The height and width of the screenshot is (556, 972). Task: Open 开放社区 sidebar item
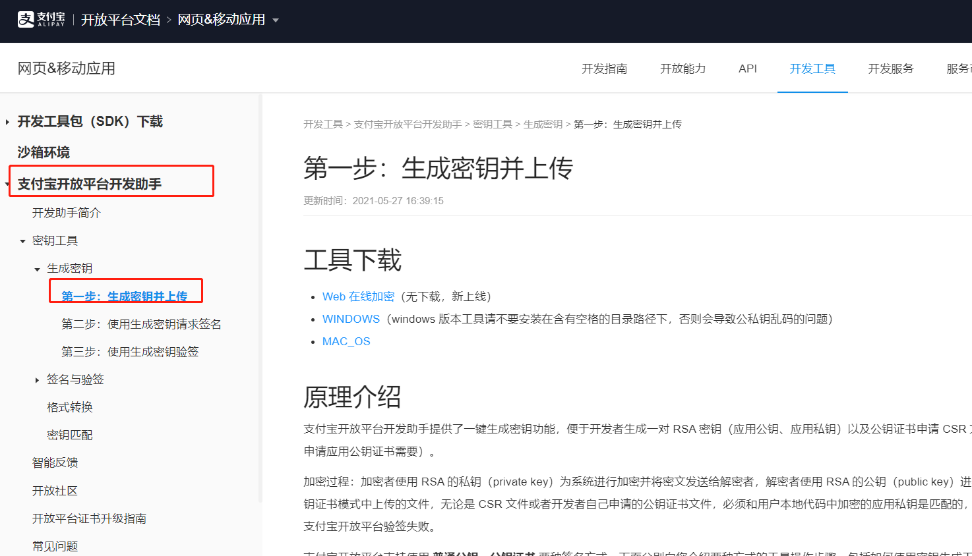(x=55, y=491)
